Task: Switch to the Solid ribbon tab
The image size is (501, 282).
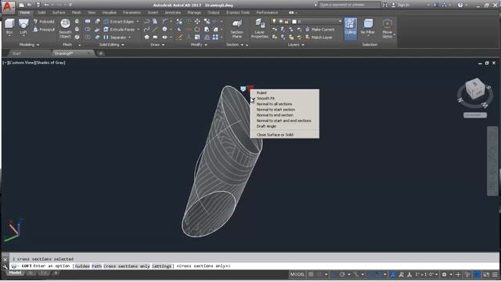Action: [41, 13]
